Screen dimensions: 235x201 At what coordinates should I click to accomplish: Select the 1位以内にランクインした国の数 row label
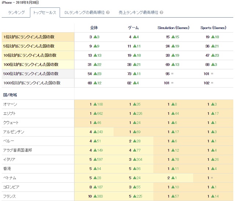coord(38,37)
